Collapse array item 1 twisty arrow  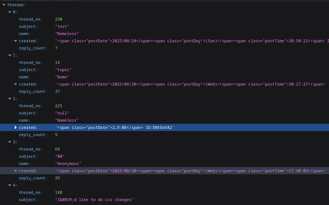tap(10, 55)
